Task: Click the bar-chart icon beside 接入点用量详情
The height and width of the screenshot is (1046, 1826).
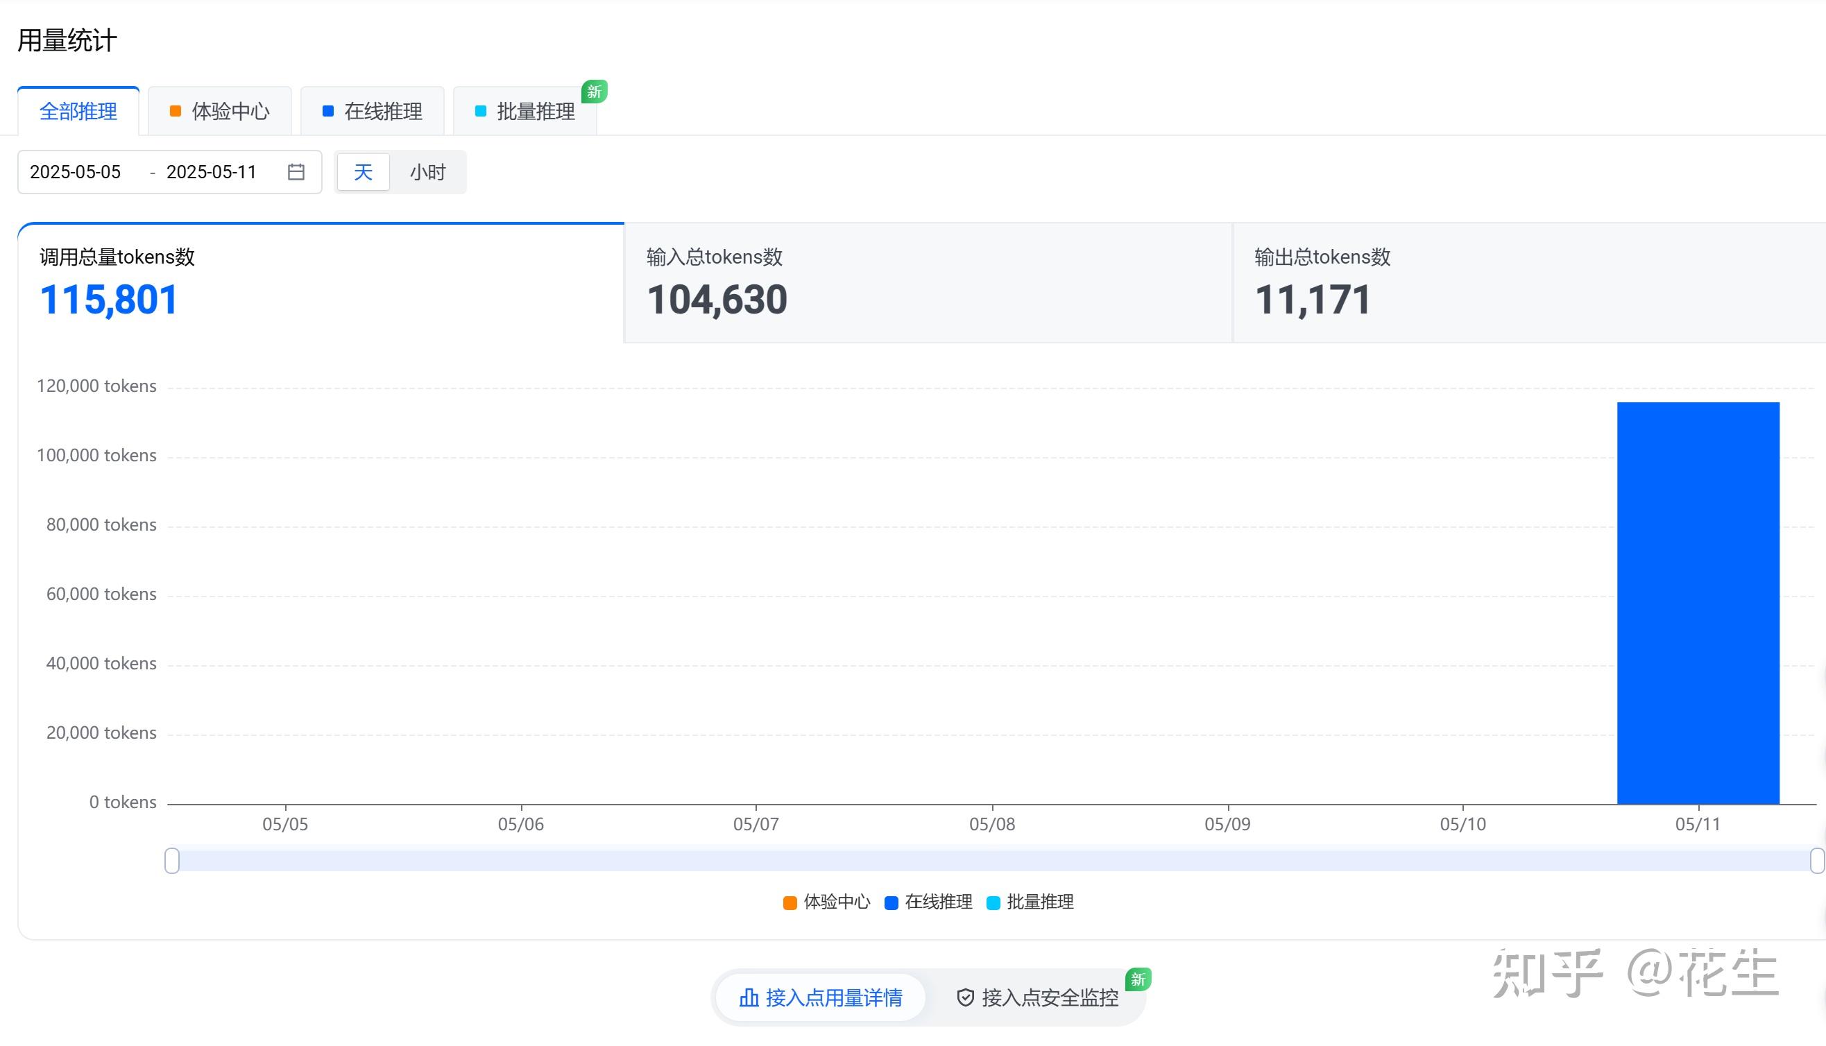Action: 748,998
